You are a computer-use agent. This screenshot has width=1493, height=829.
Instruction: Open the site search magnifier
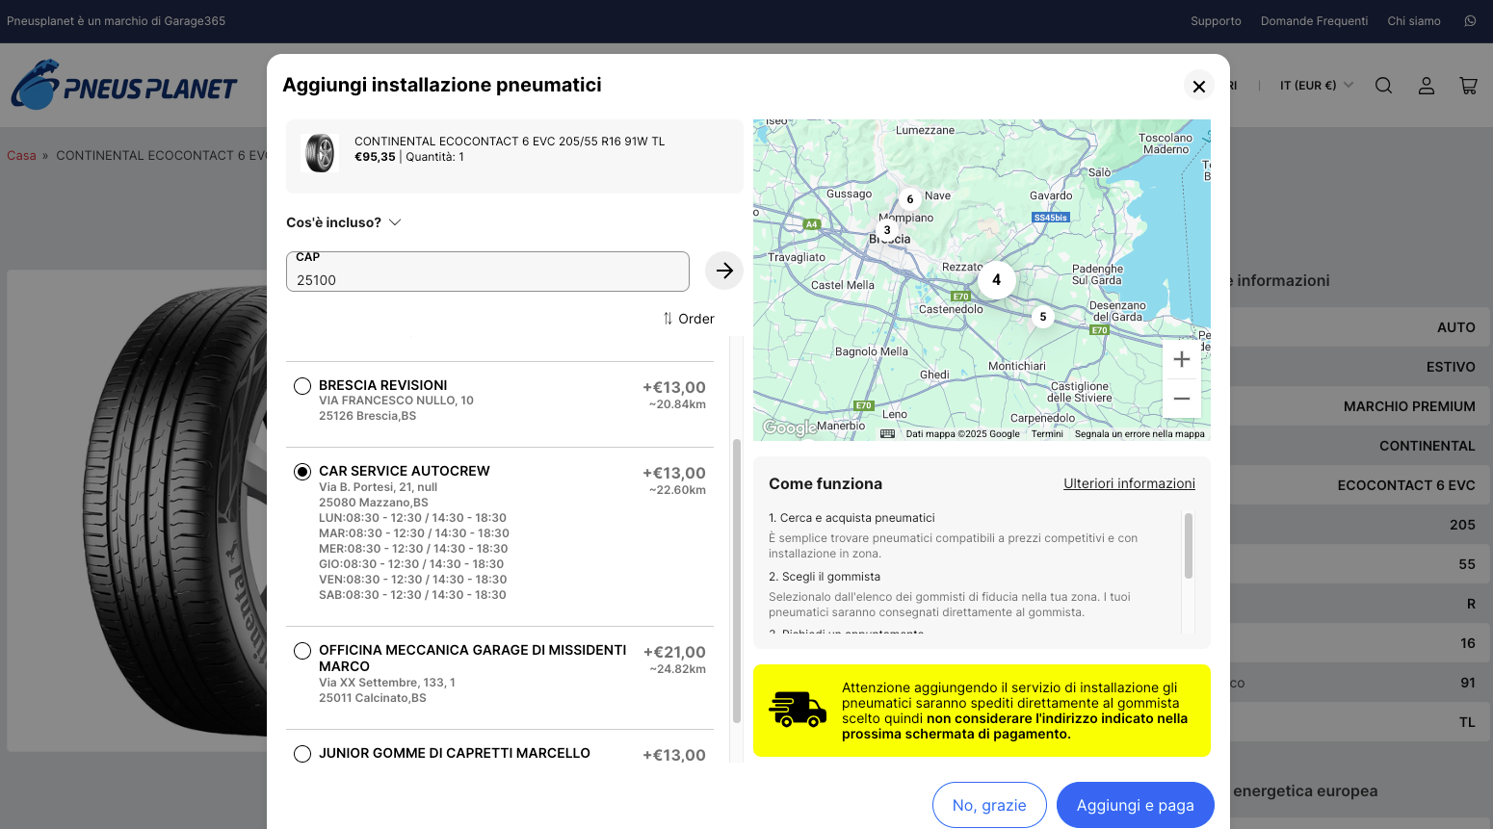(1383, 86)
